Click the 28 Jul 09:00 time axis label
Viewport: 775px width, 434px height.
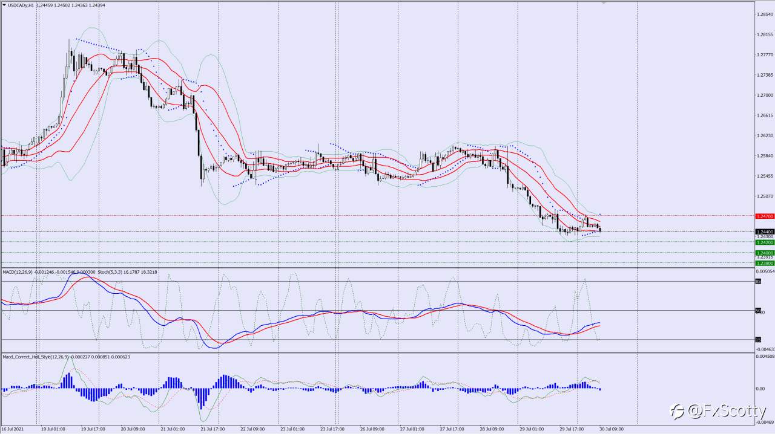[492, 429]
